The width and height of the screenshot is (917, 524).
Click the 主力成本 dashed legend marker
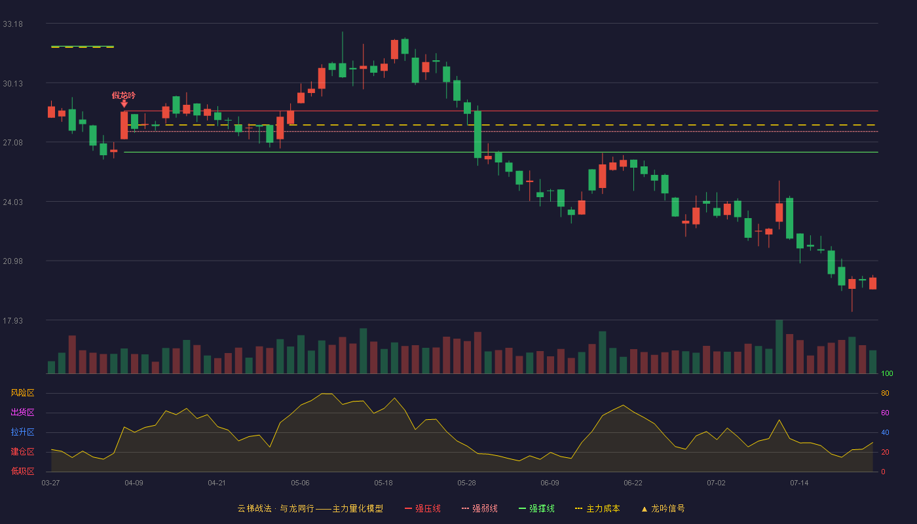(x=578, y=508)
